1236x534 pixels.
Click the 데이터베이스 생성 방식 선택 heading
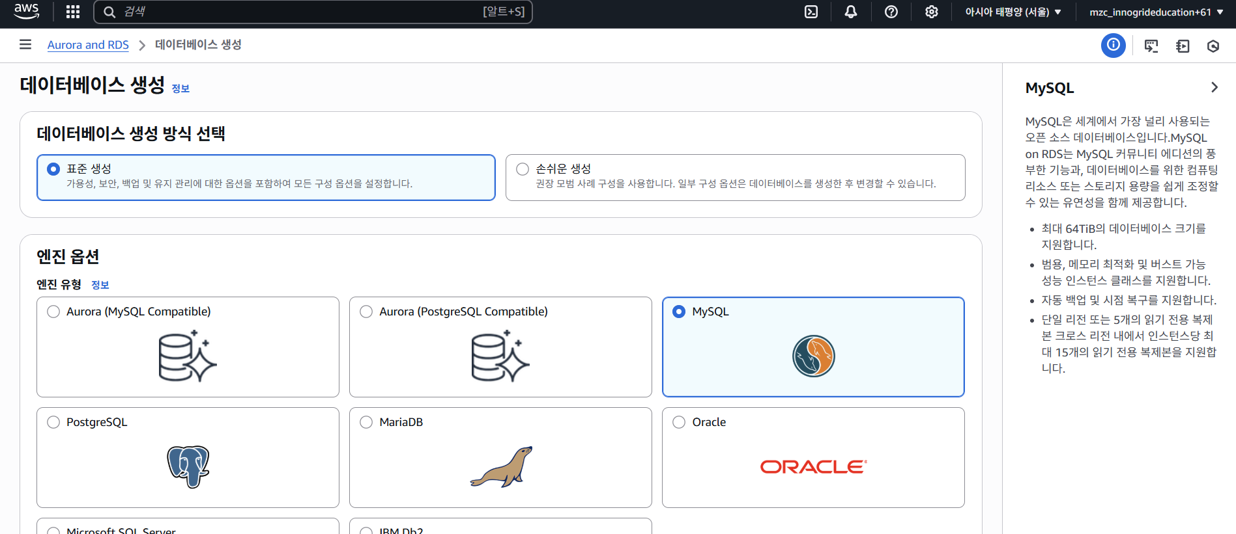click(x=131, y=133)
